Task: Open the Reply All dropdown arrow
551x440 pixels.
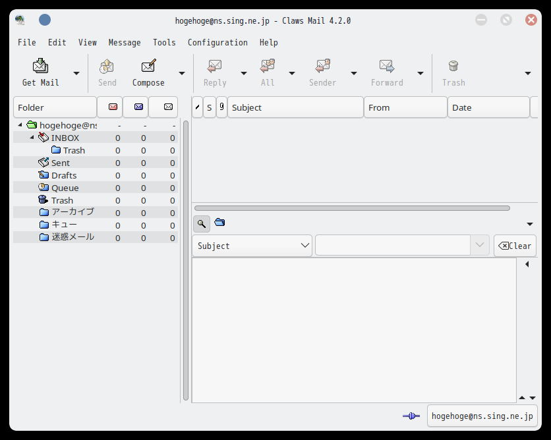Action: point(292,73)
